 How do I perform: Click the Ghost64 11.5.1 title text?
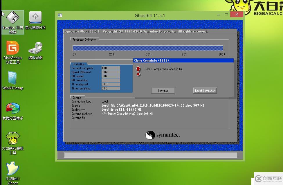[150, 15]
